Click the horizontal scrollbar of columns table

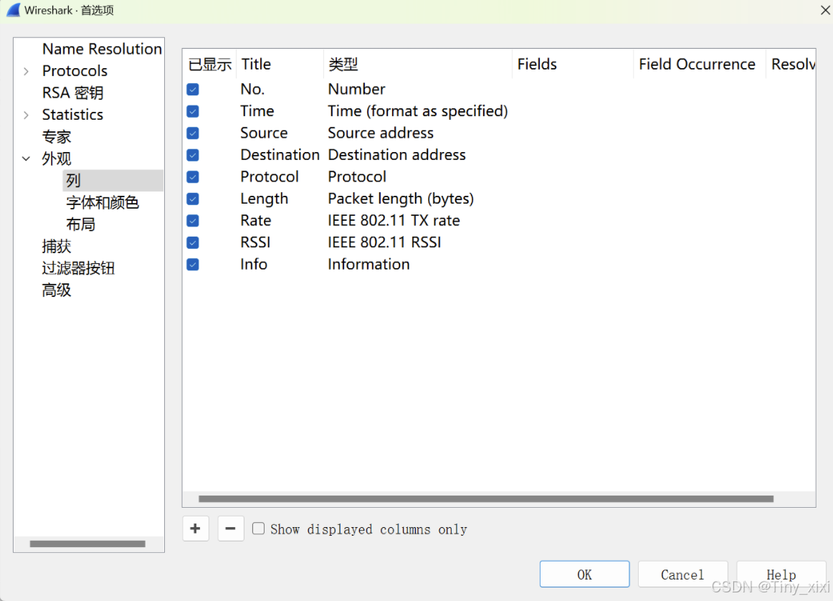(485, 499)
